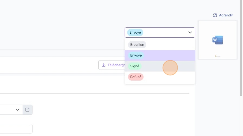Image resolution: width=243 pixels, height=136 pixels.
Task: Click the Word logo in document preview
Action: click(218, 40)
